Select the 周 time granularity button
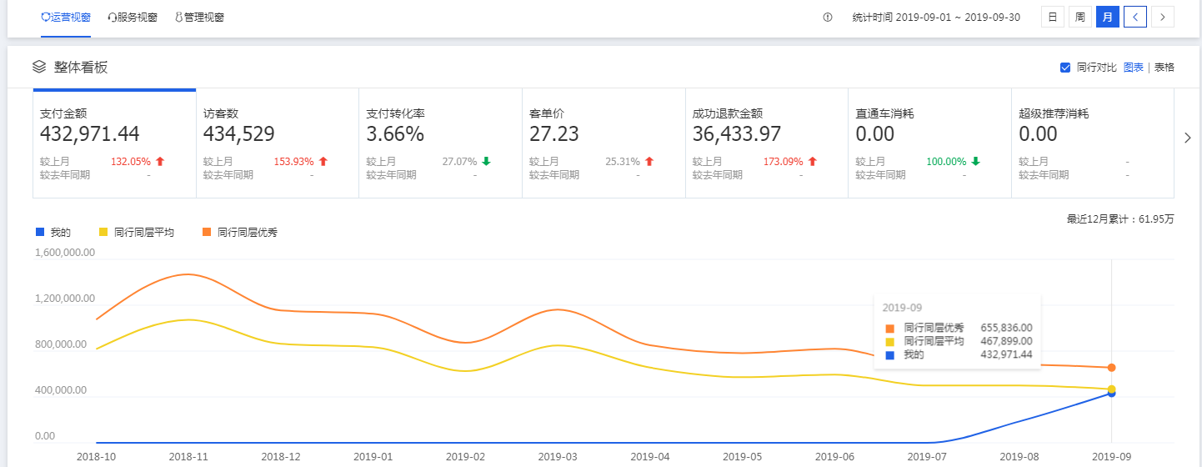This screenshot has width=1202, height=467. [1079, 17]
